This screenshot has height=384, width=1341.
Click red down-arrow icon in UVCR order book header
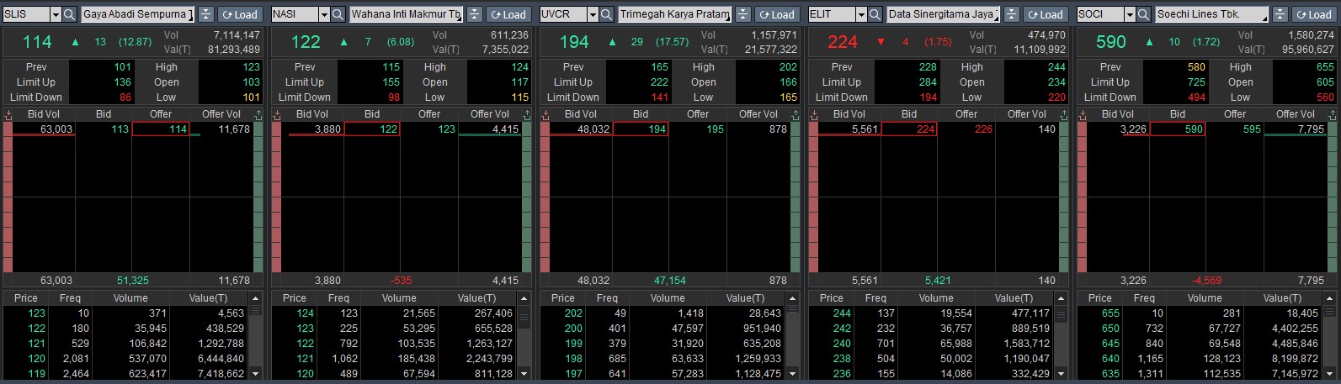[x=545, y=114]
